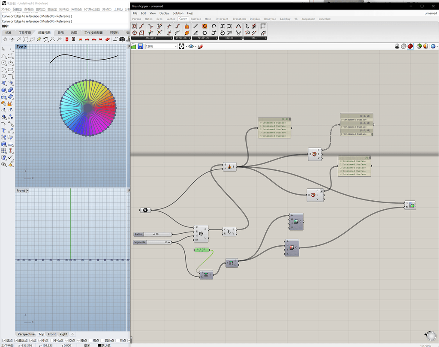This screenshot has width=439, height=347.
Task: Open a file using the green folder icon
Action: pos(134,46)
